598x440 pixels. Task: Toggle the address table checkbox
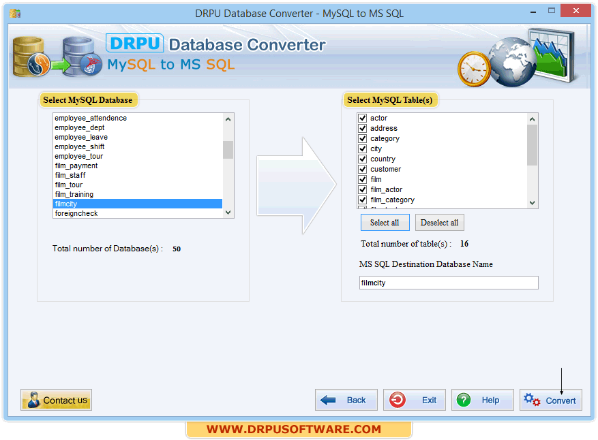click(362, 128)
